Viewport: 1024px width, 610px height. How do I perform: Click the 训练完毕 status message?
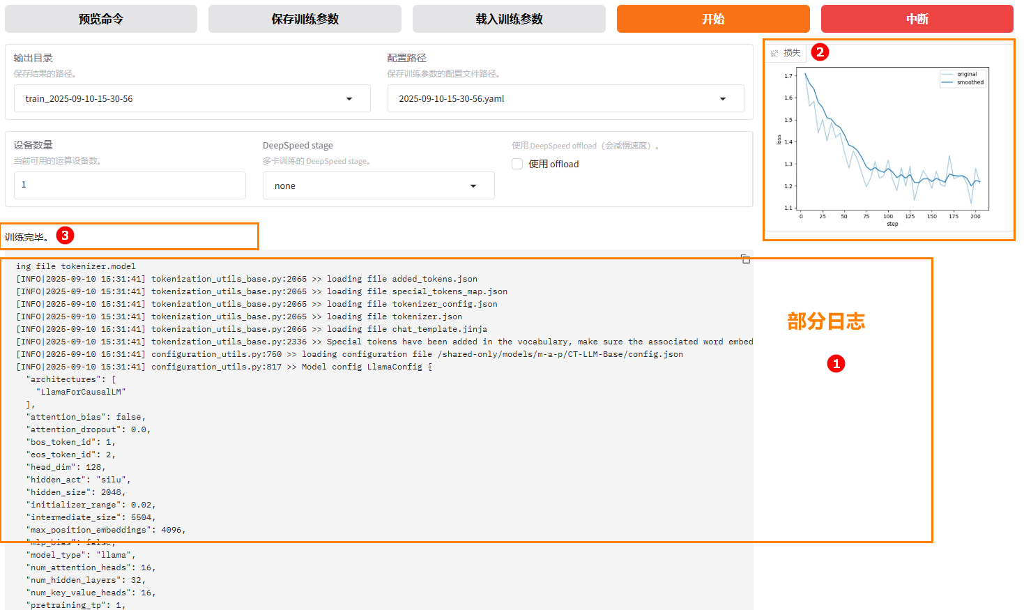coord(27,237)
